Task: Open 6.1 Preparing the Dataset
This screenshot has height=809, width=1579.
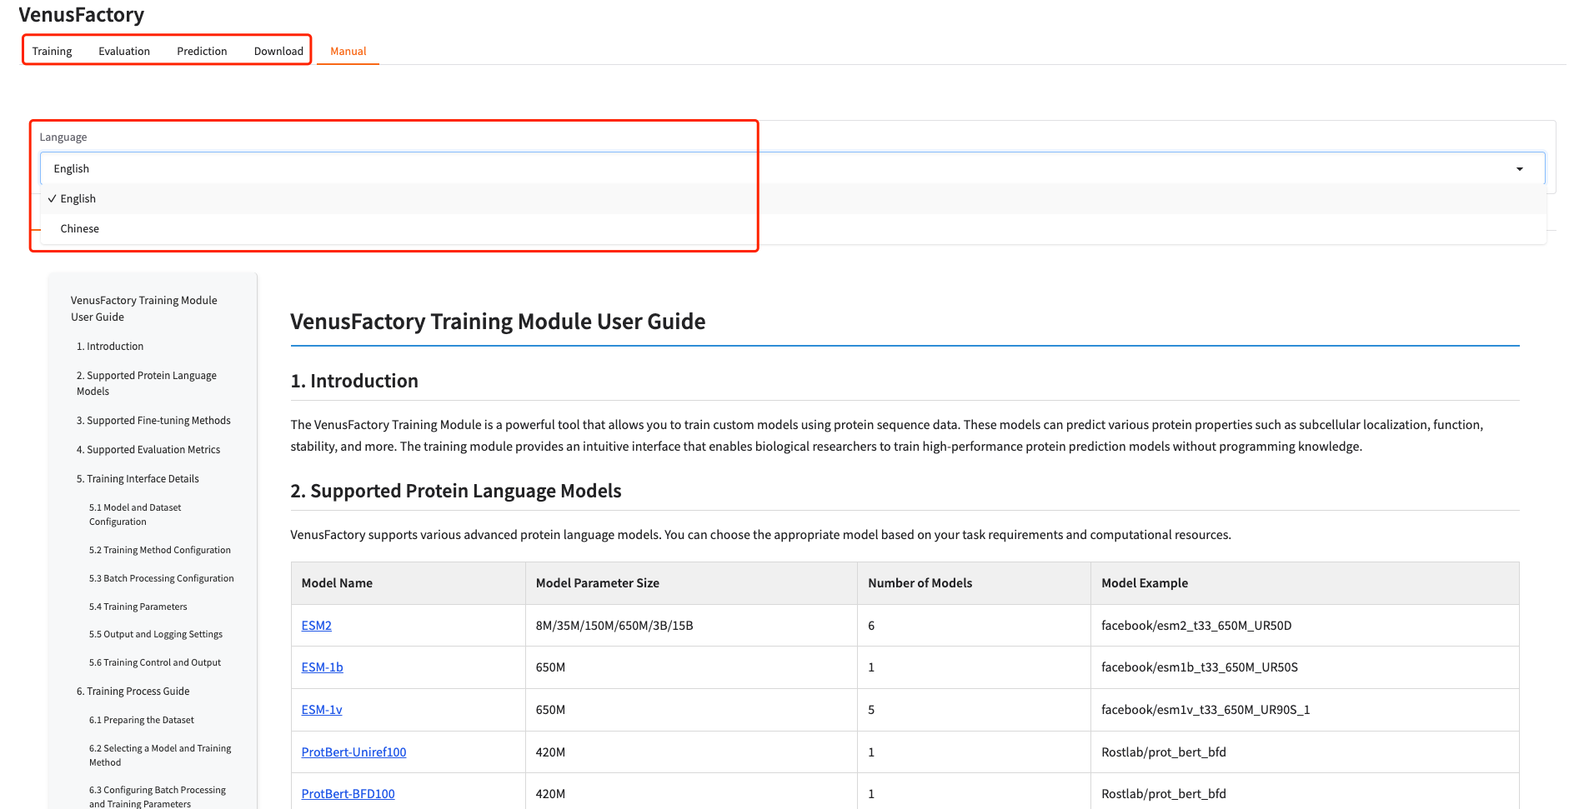Action: coord(142,721)
